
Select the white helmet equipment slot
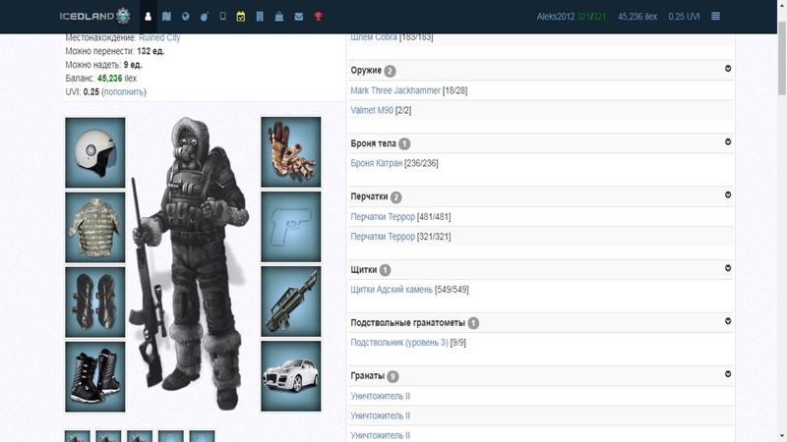[x=95, y=152]
